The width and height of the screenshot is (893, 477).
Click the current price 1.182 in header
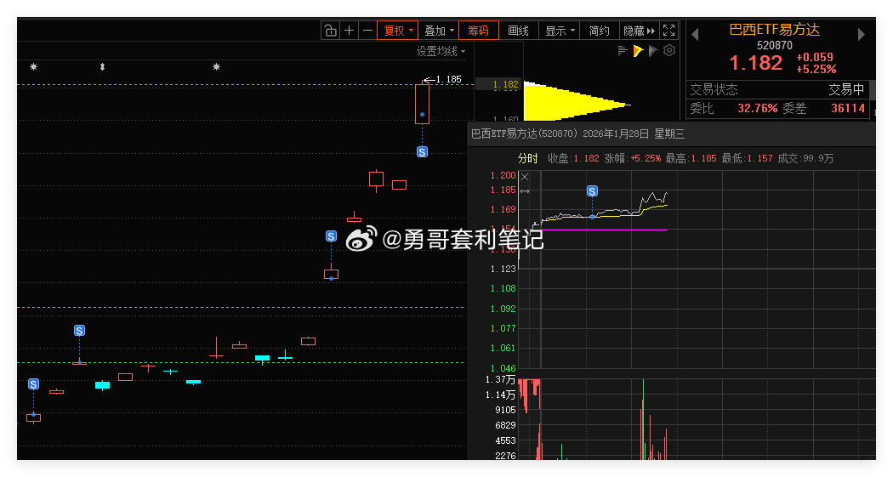pyautogui.click(x=756, y=63)
